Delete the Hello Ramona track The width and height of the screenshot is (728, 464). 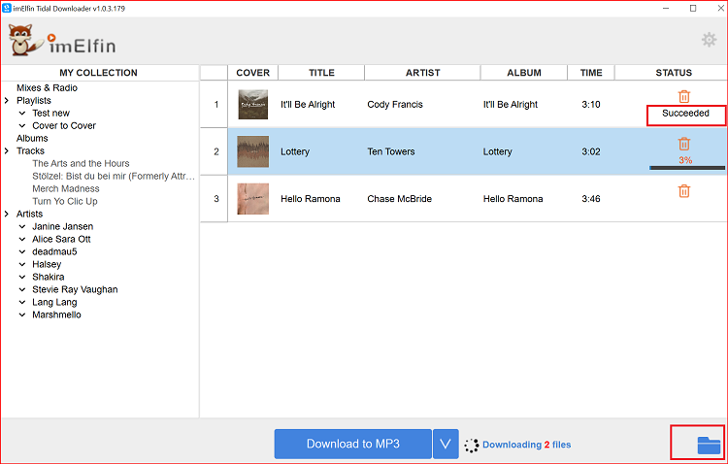point(684,191)
